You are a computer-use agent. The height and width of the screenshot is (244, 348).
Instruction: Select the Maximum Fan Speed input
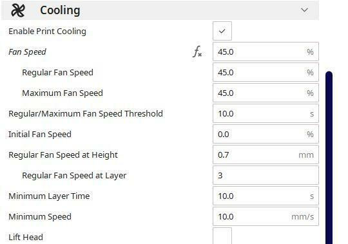[266, 93]
